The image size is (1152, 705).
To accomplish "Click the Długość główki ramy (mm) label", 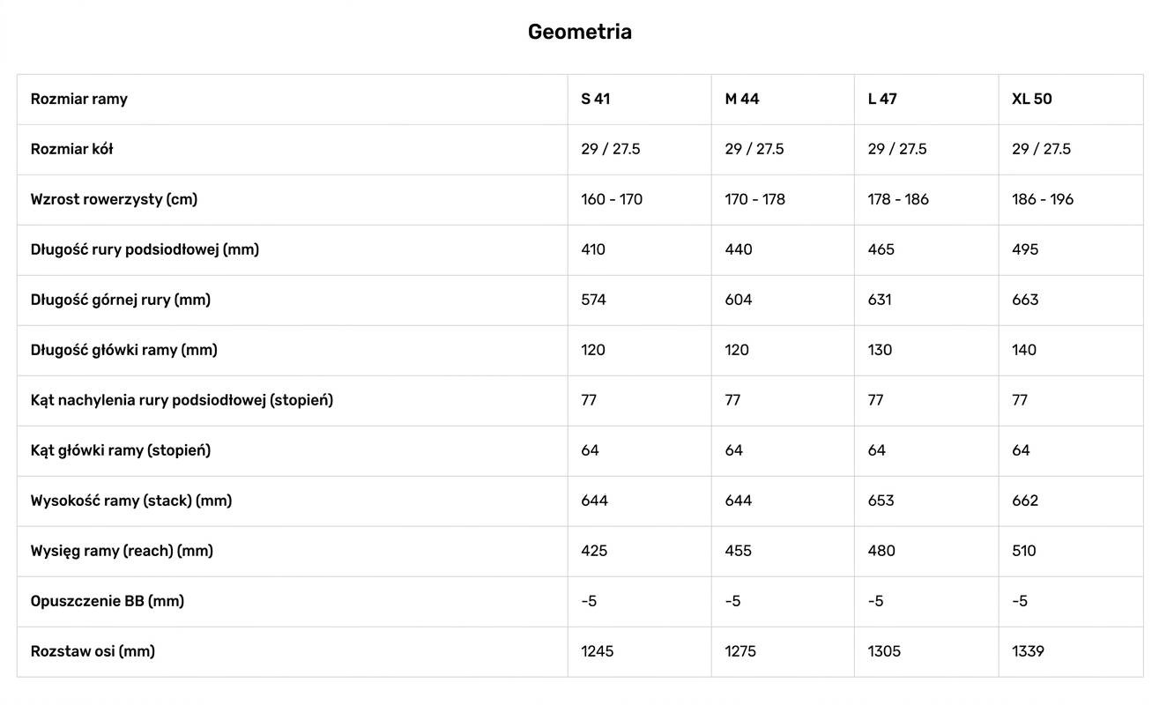I will (x=123, y=350).
